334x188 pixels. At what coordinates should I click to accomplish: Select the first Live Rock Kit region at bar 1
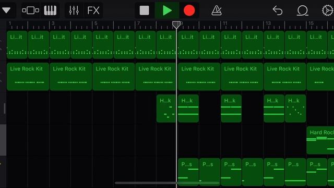click(28, 77)
